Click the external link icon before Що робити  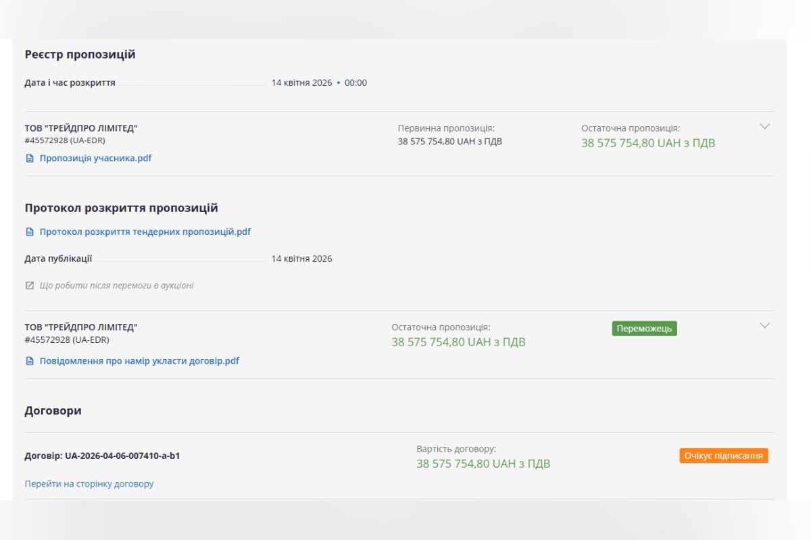click(29, 286)
